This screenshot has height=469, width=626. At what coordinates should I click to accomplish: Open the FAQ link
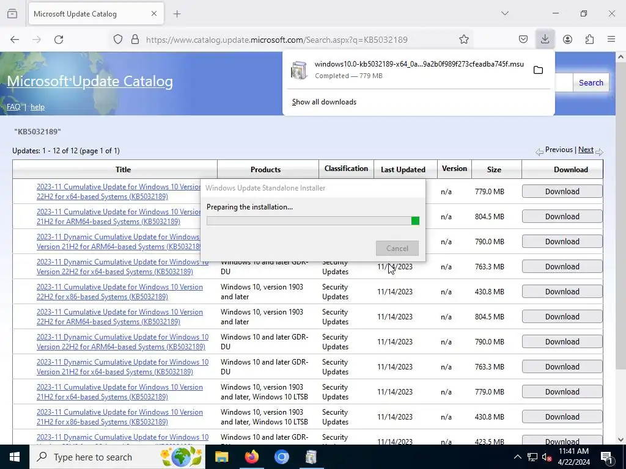pos(13,107)
